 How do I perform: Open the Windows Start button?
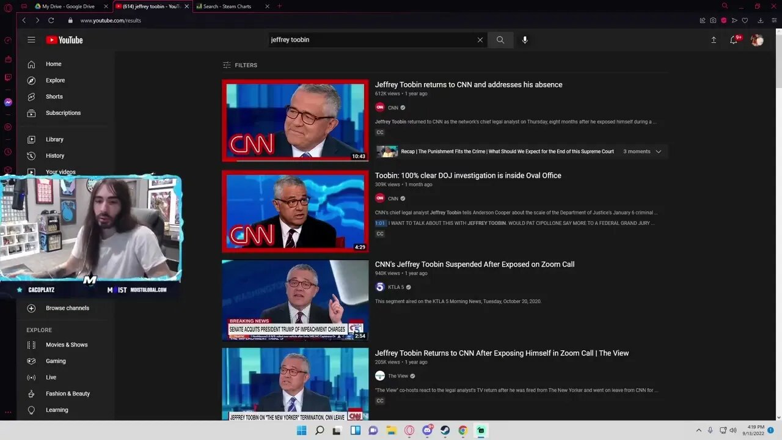tap(301, 430)
